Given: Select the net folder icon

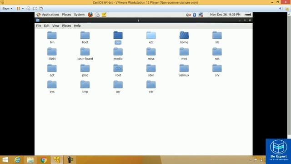Looking at the screenshot, I should (x=217, y=51).
